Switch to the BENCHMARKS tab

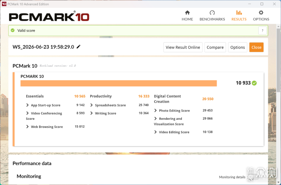coord(212,16)
